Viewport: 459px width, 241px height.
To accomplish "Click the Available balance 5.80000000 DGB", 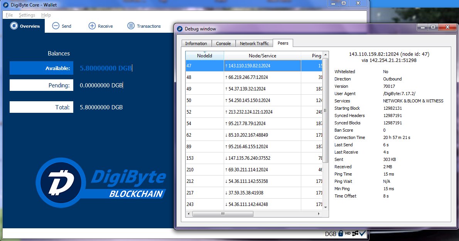I will pos(106,68).
